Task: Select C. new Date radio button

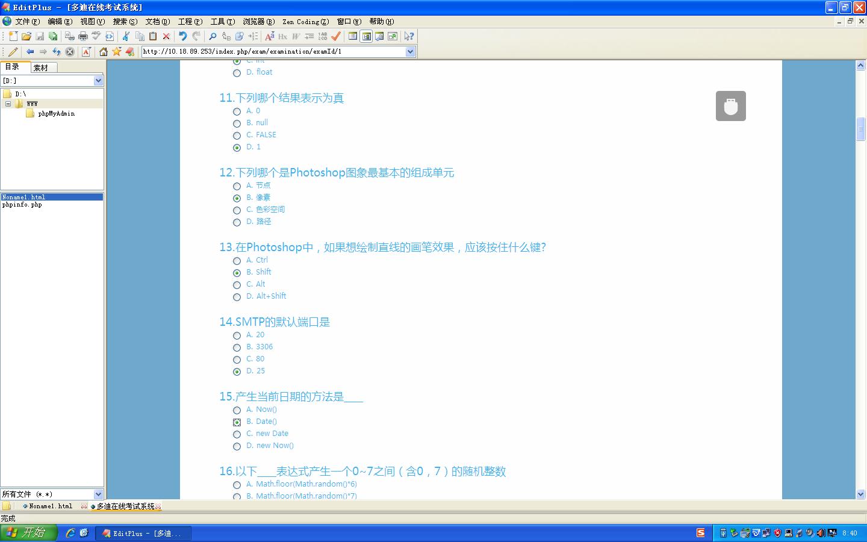Action: 237,434
